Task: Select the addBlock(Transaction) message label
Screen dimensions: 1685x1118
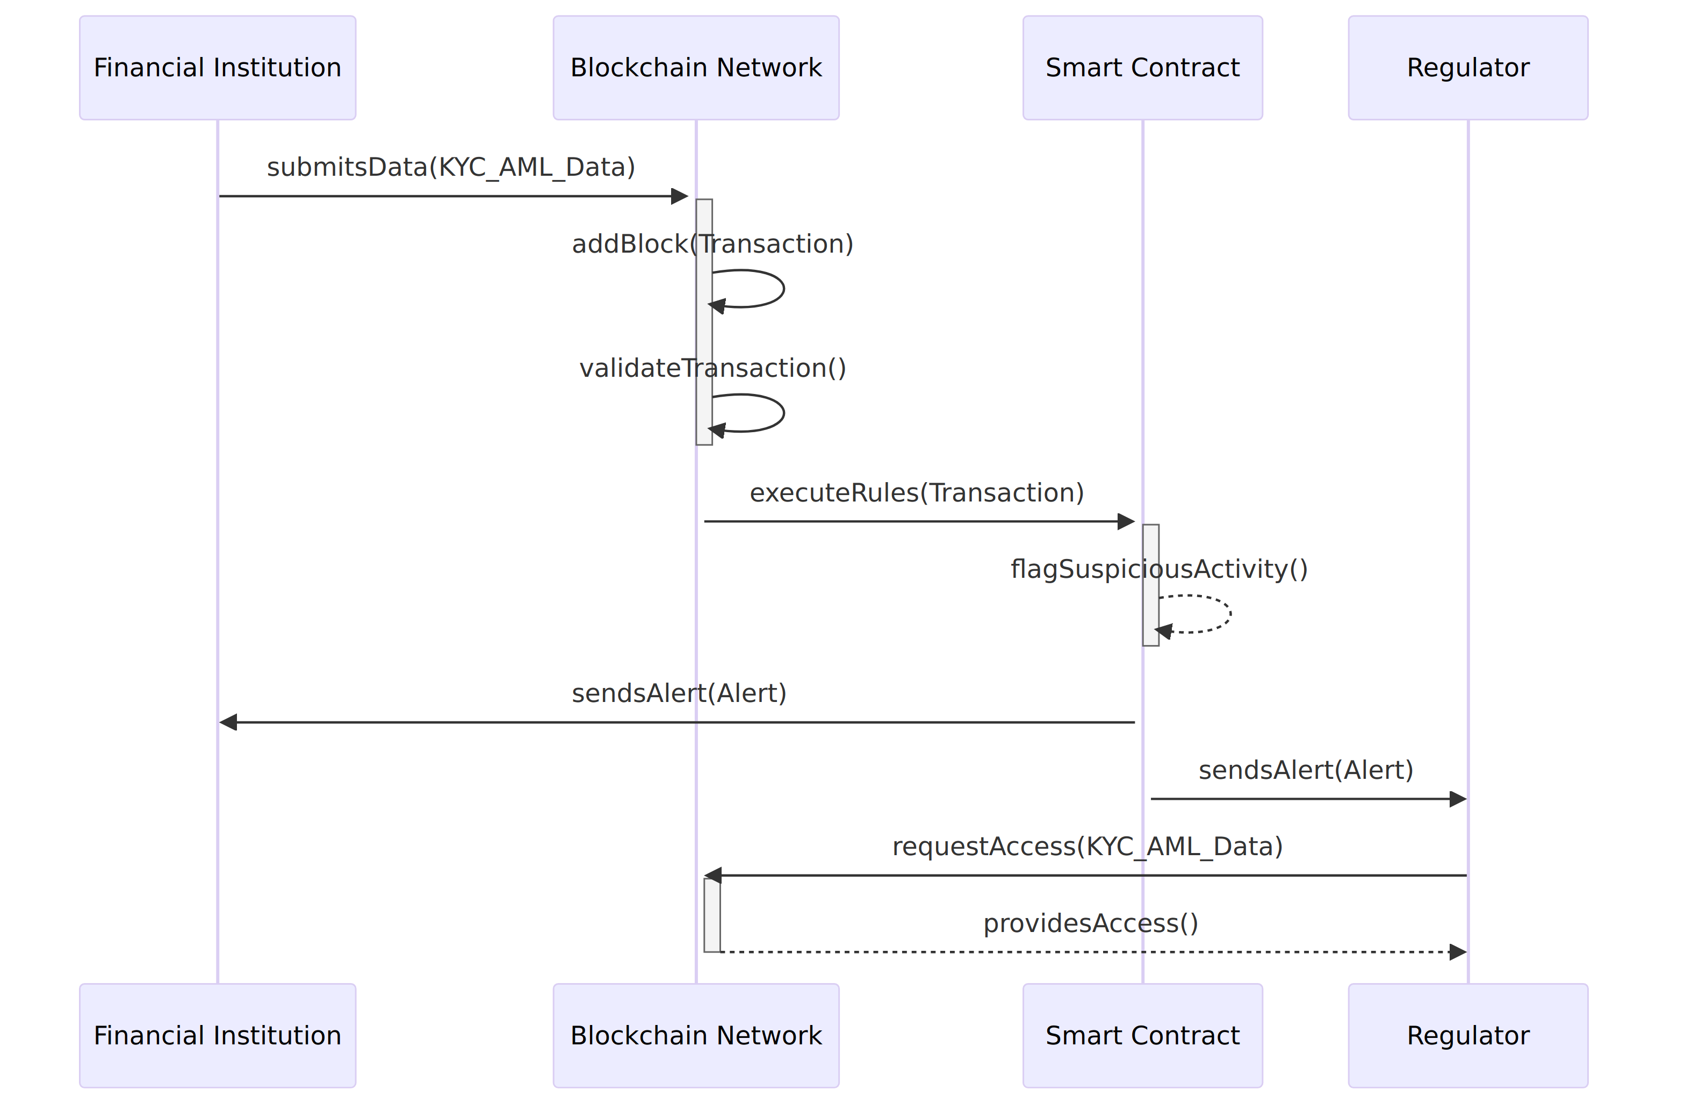Action: 712,245
